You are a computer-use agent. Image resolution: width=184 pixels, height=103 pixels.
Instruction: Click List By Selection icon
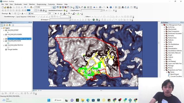[10, 25]
